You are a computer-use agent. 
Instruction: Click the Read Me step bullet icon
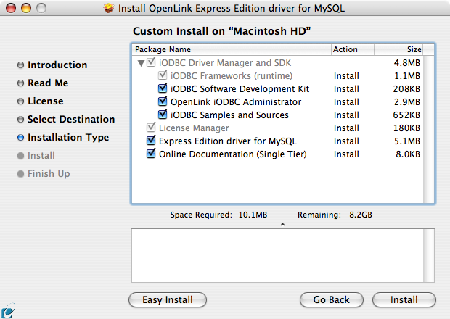tap(20, 83)
